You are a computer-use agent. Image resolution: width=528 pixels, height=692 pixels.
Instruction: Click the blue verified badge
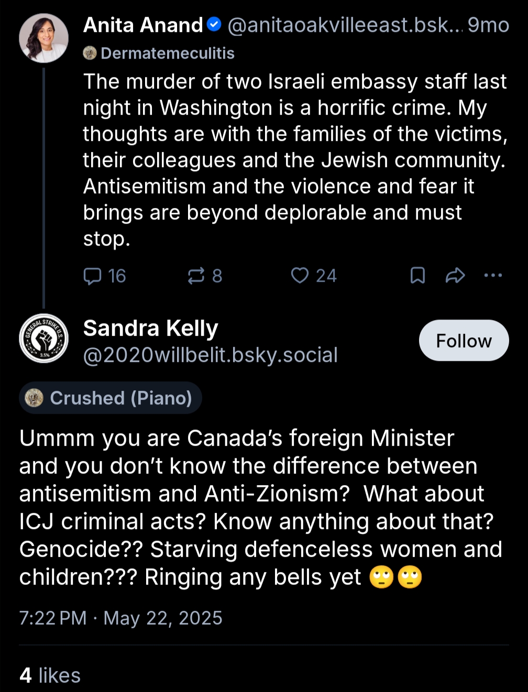point(214,25)
